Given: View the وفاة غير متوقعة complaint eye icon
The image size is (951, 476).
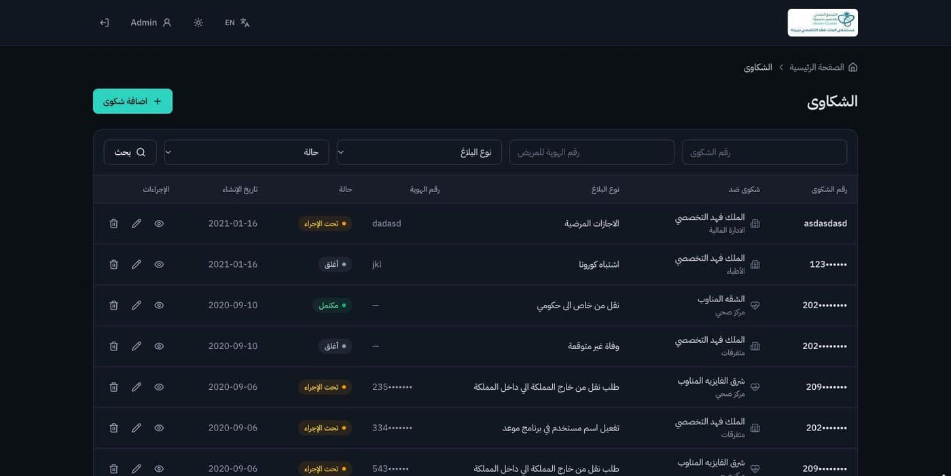Looking at the screenshot, I should [x=159, y=346].
